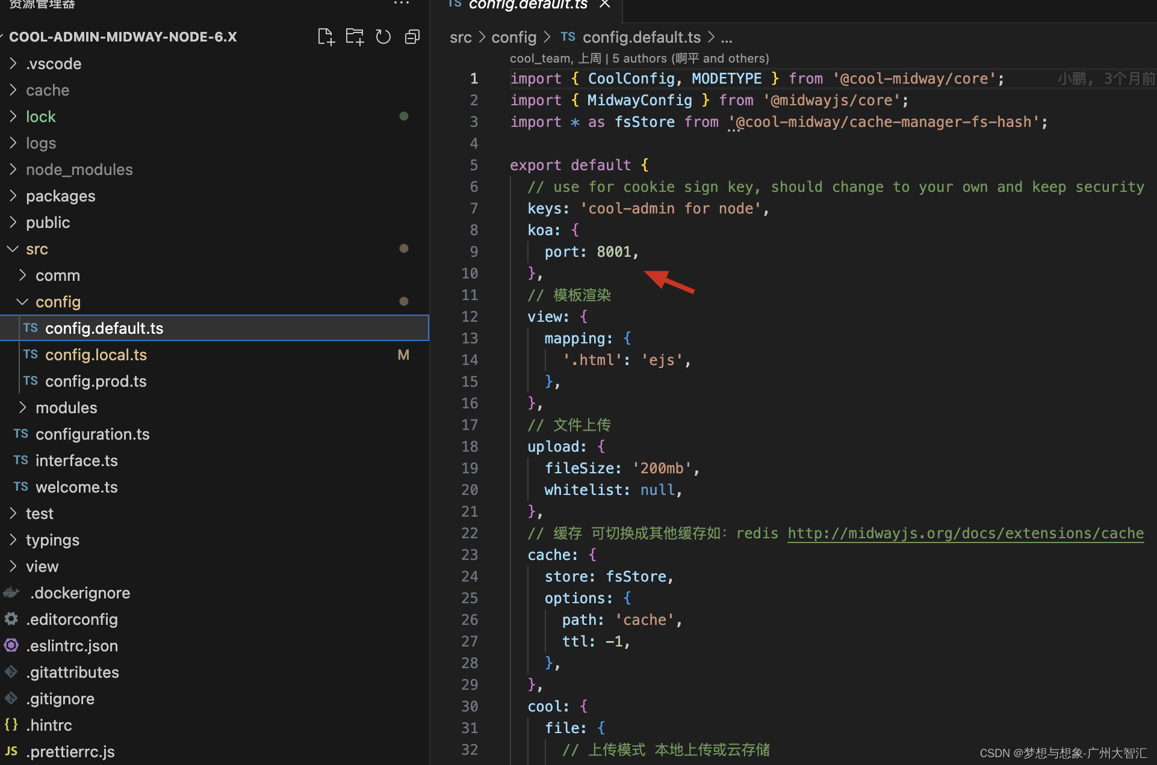The width and height of the screenshot is (1157, 765).
Task: Click the TS icon beside config.prod.ts
Action: (x=31, y=381)
